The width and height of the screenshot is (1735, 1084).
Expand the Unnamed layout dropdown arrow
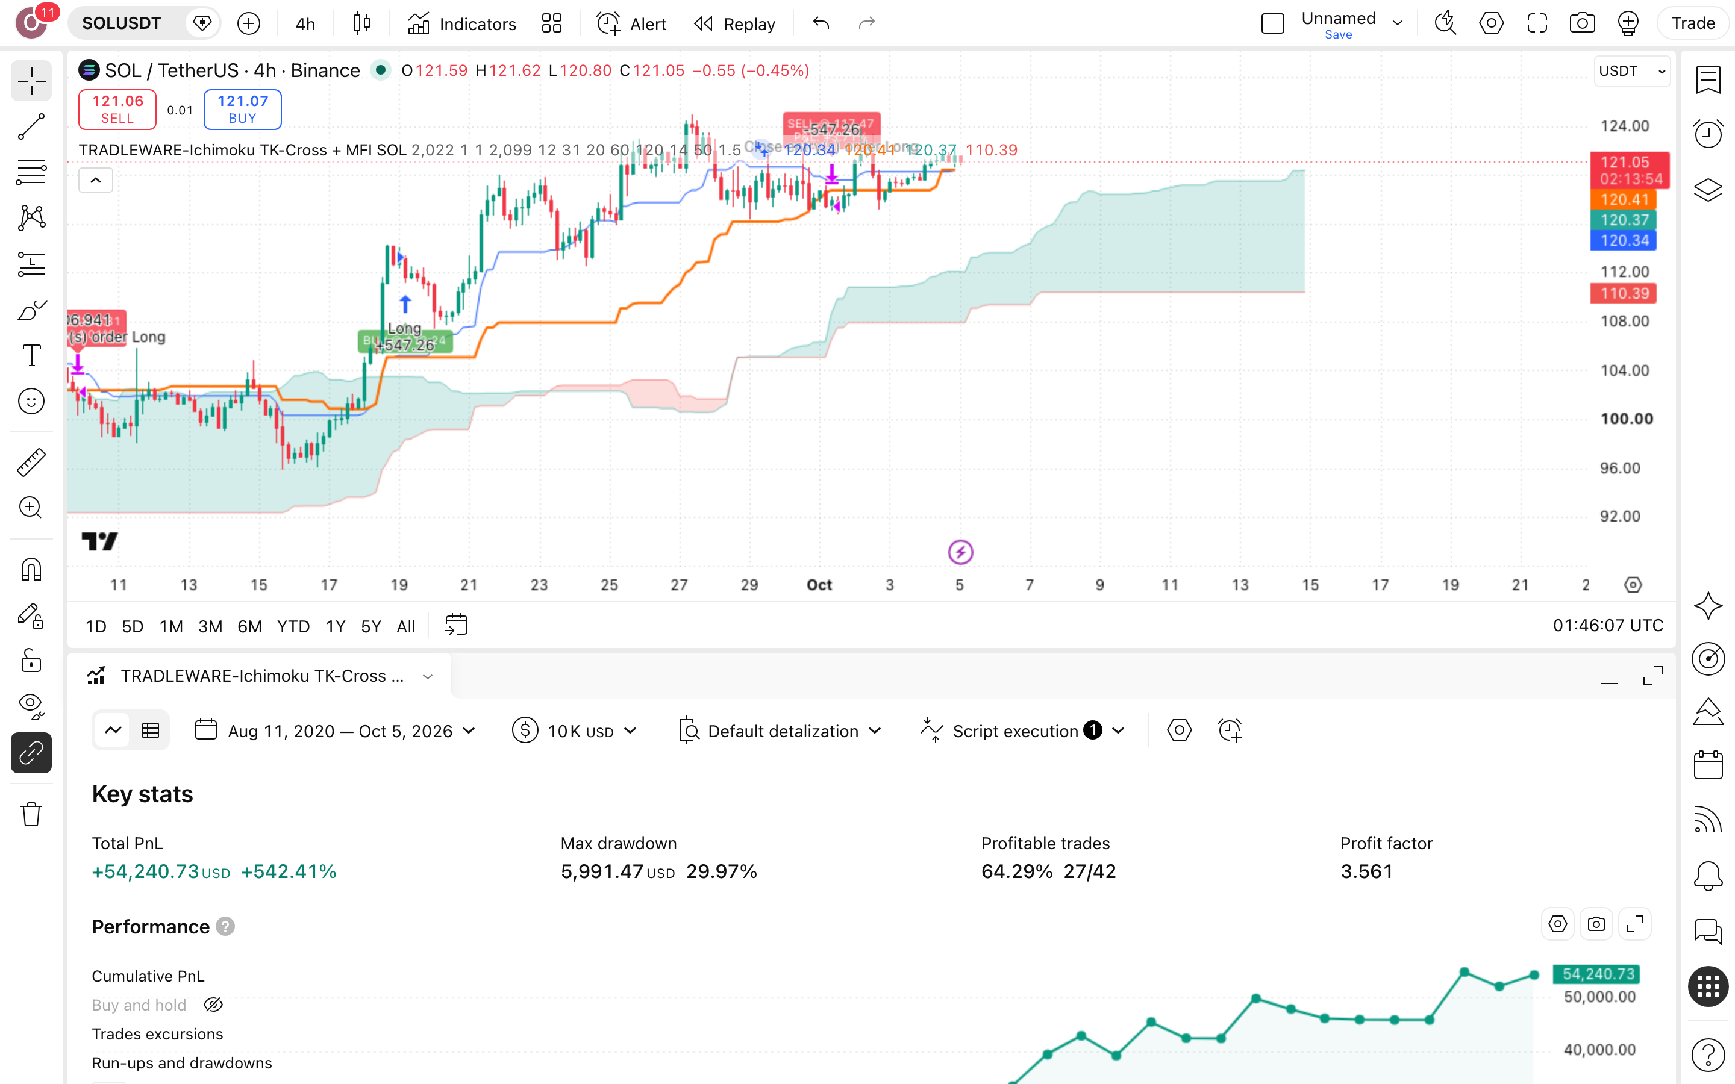coord(1397,23)
